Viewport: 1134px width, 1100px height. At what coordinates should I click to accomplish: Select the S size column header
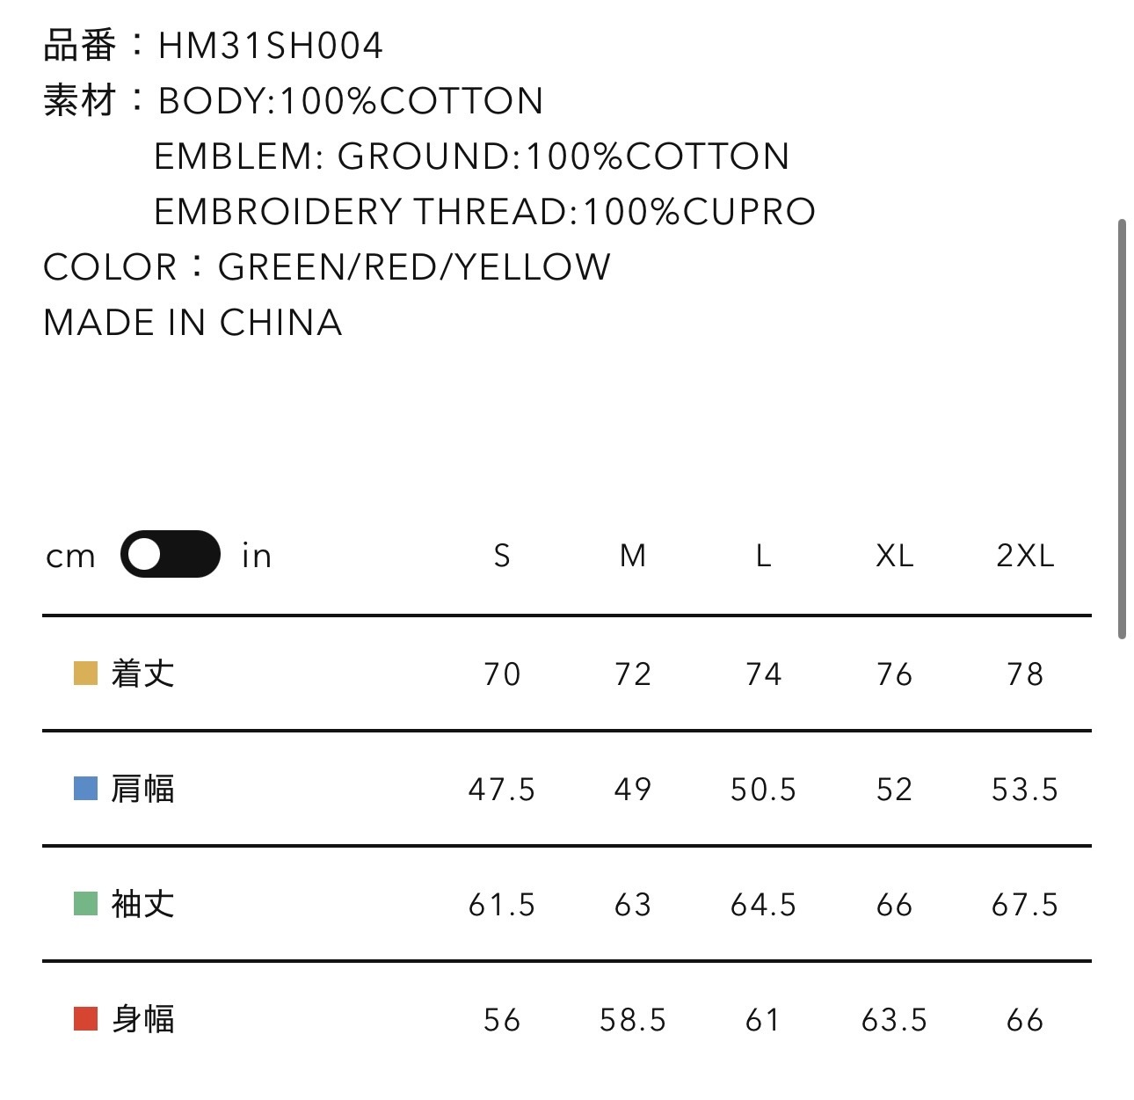pos(502,556)
